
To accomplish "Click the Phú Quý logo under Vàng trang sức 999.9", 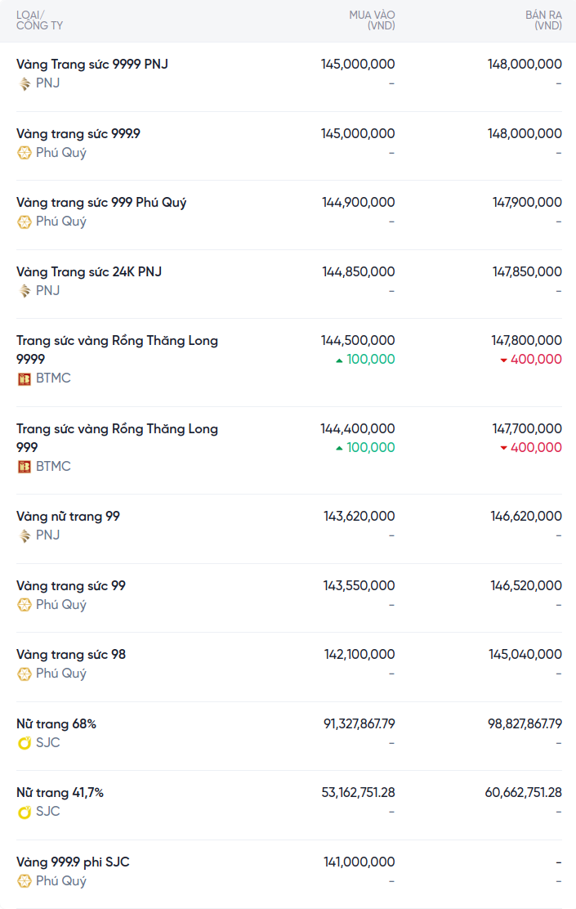I will 25,153.
